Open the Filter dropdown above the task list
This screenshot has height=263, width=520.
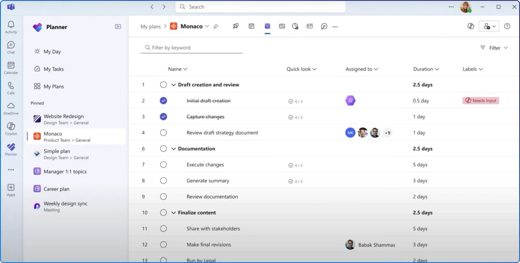494,47
